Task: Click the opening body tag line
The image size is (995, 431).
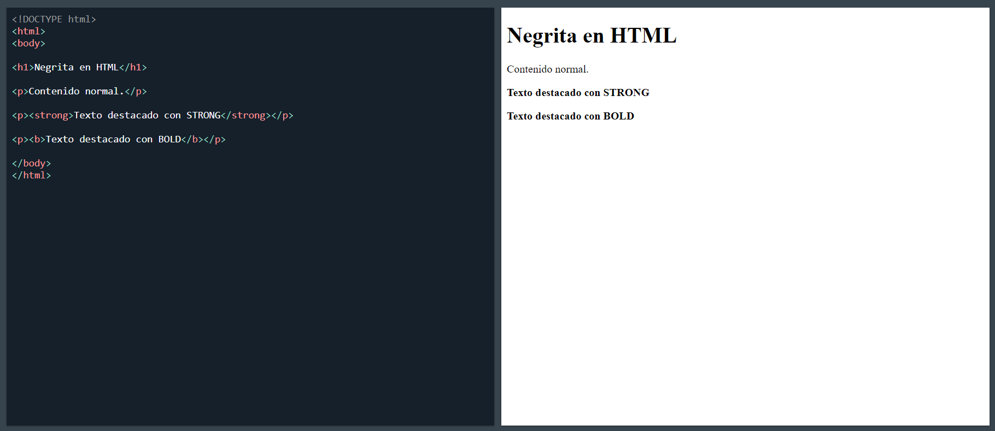Action: tap(28, 43)
